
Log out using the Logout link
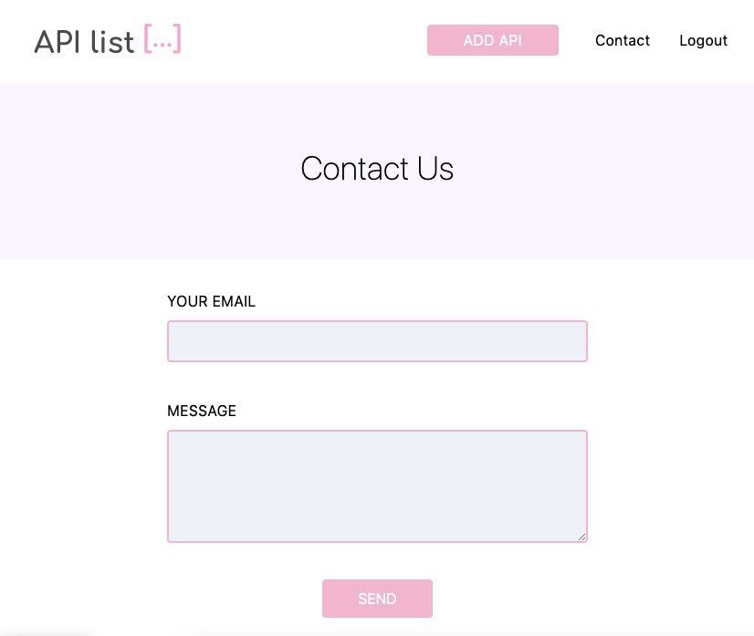pos(703,40)
